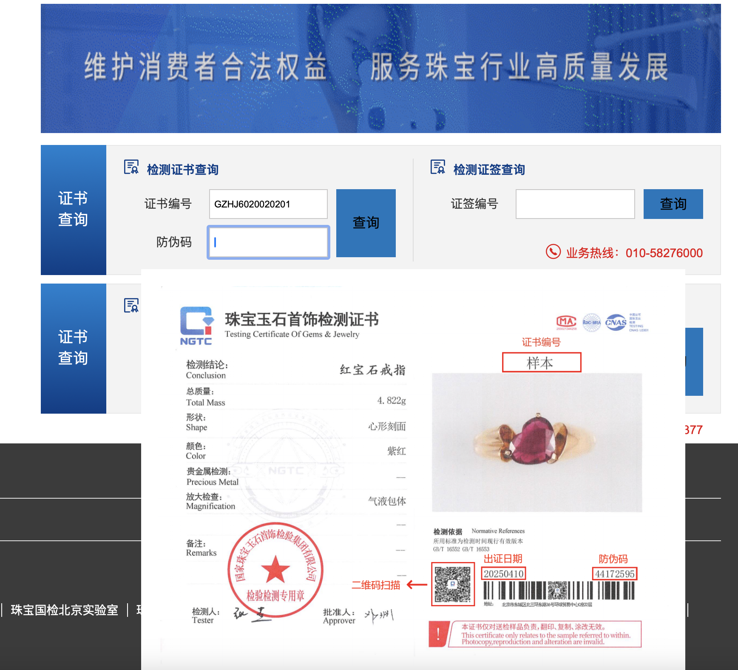Select the upper 证书查询 side tab
Image resolution: width=738 pixels, height=670 pixels.
pos(73,210)
